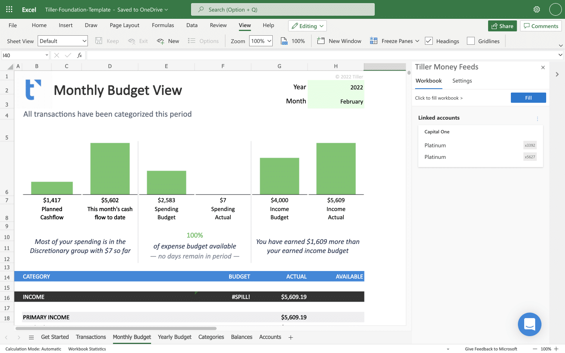Open the Settings tab in Tiller pane

point(462,81)
